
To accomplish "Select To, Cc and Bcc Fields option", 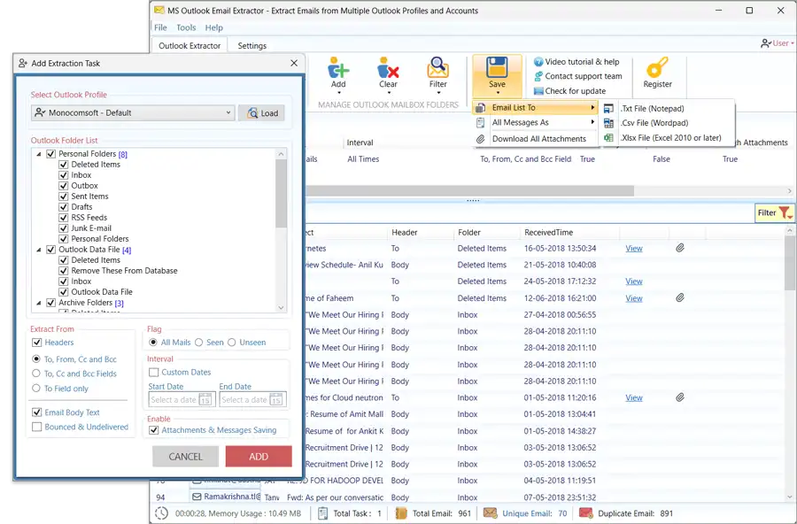I will tap(36, 374).
